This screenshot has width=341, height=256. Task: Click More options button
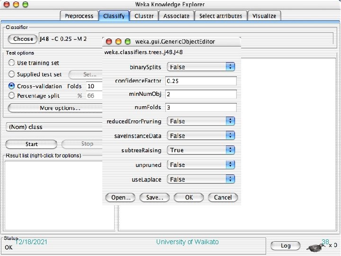coord(55,108)
